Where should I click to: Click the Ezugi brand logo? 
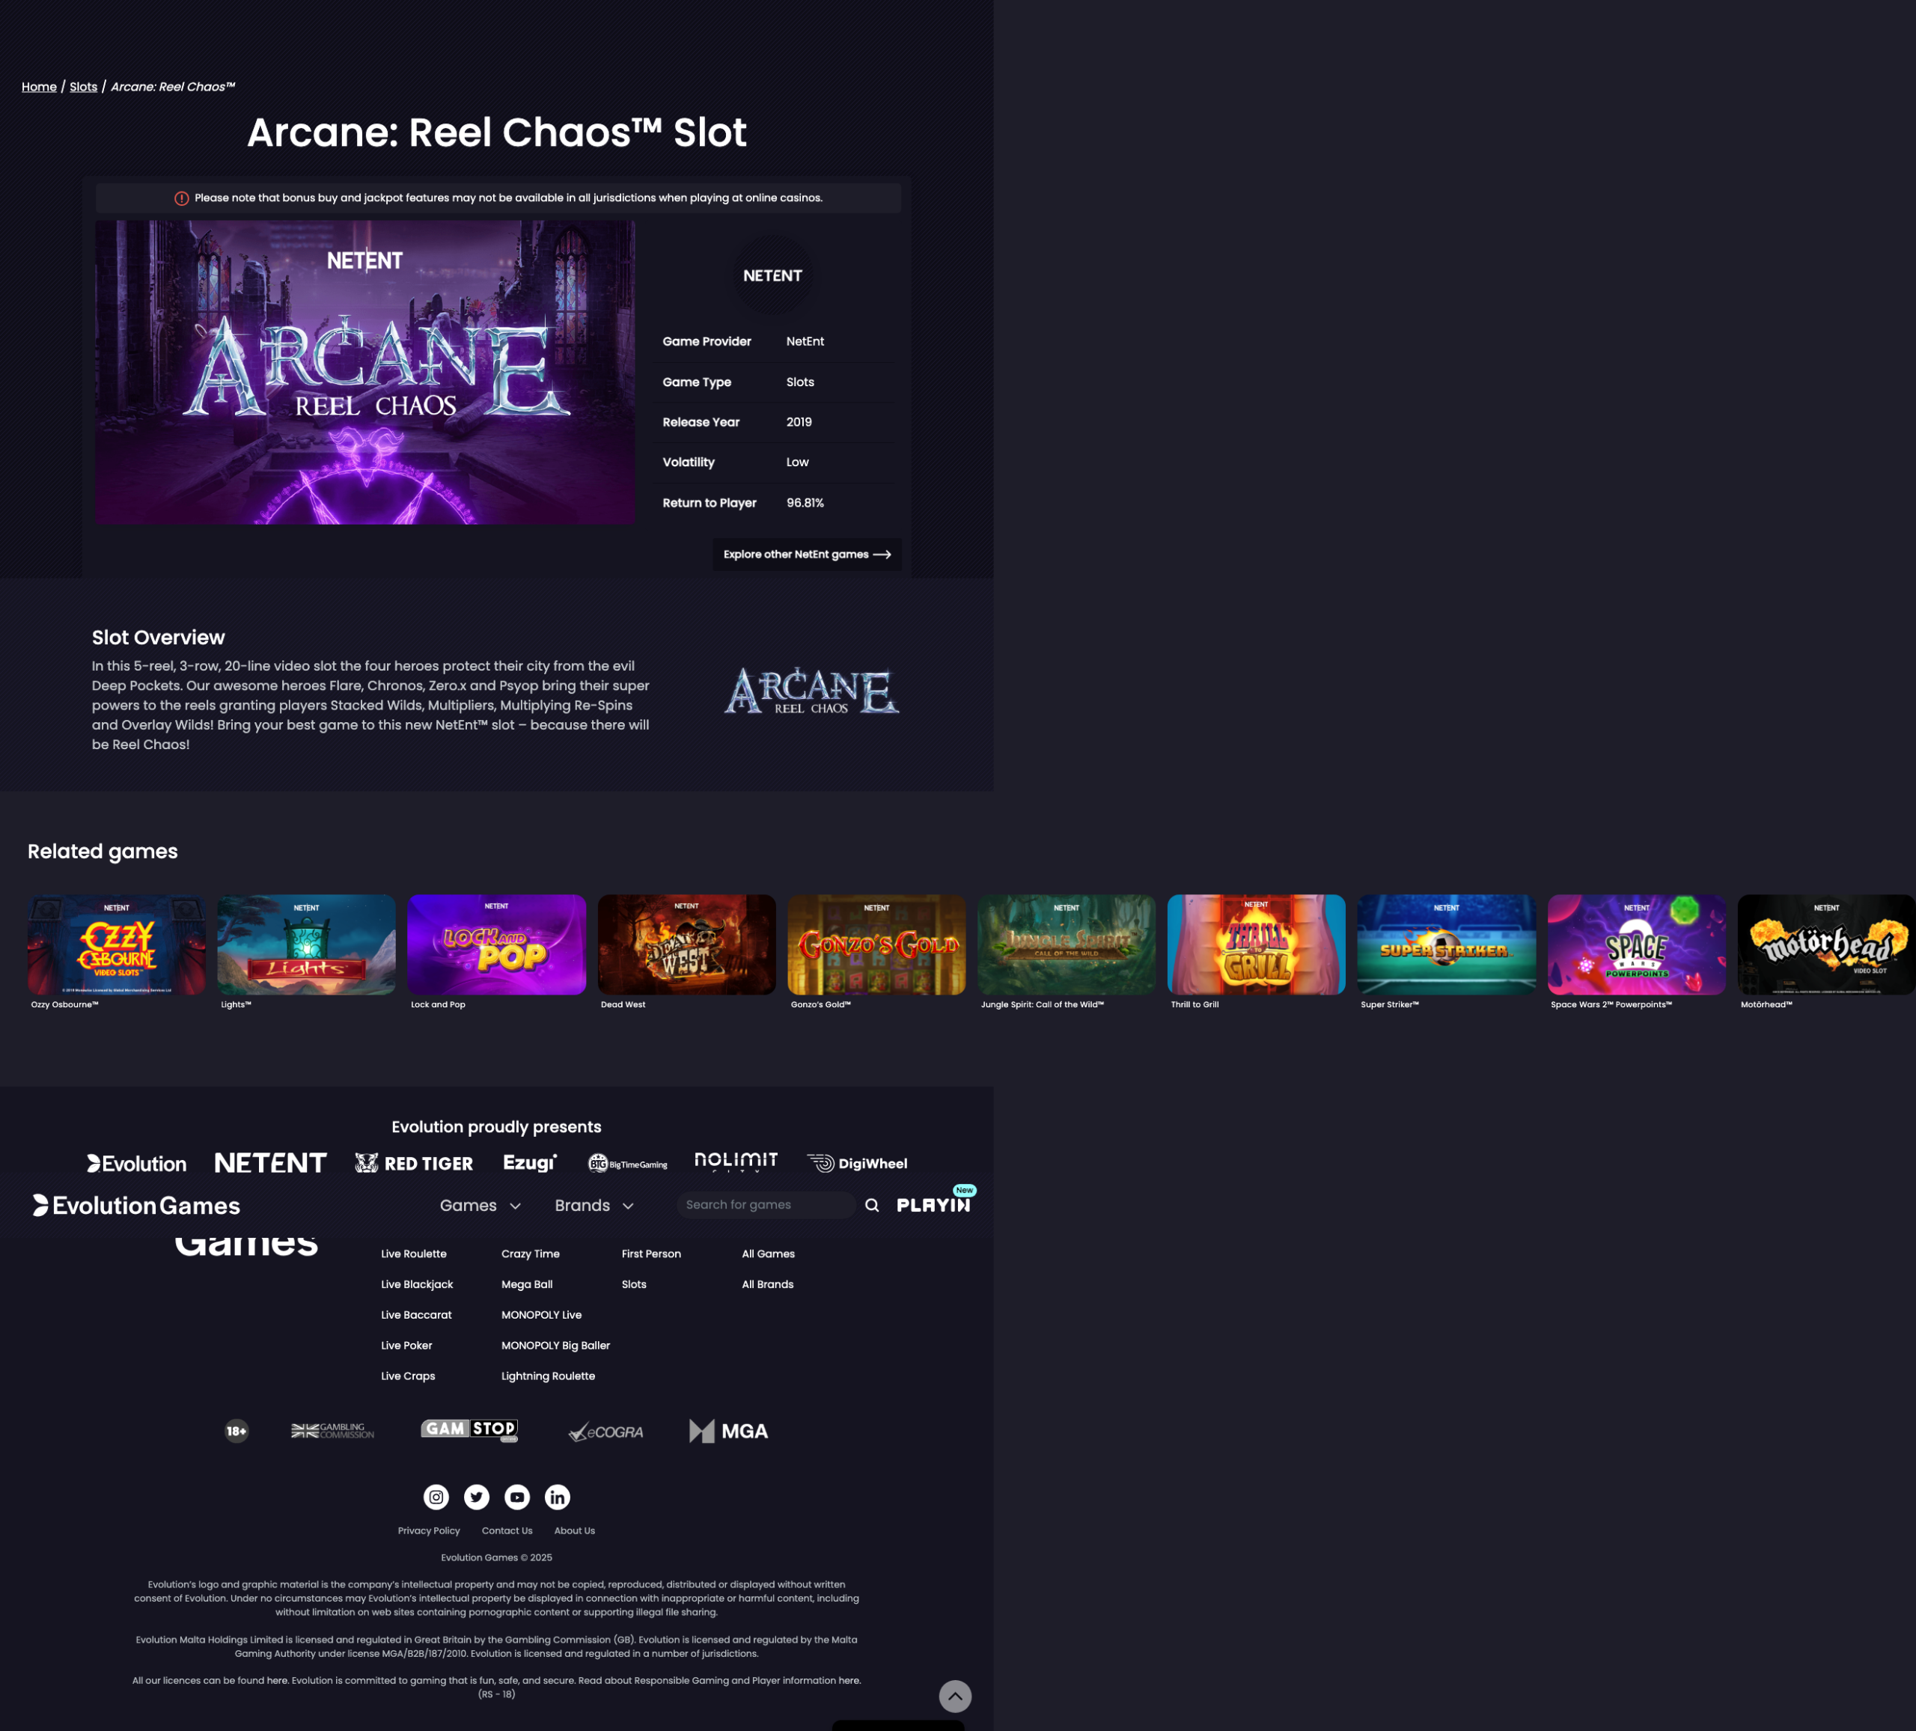tap(531, 1164)
